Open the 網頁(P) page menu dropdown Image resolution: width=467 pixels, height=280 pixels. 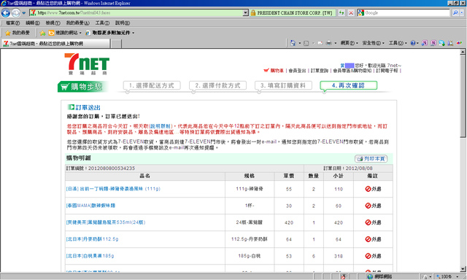coord(349,43)
